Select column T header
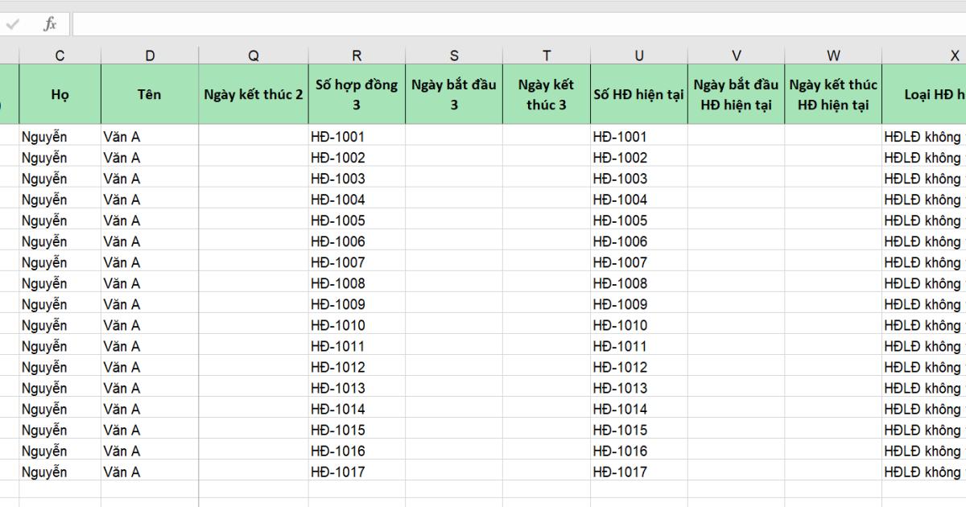Viewport: 966px width, 507px height. pos(547,56)
